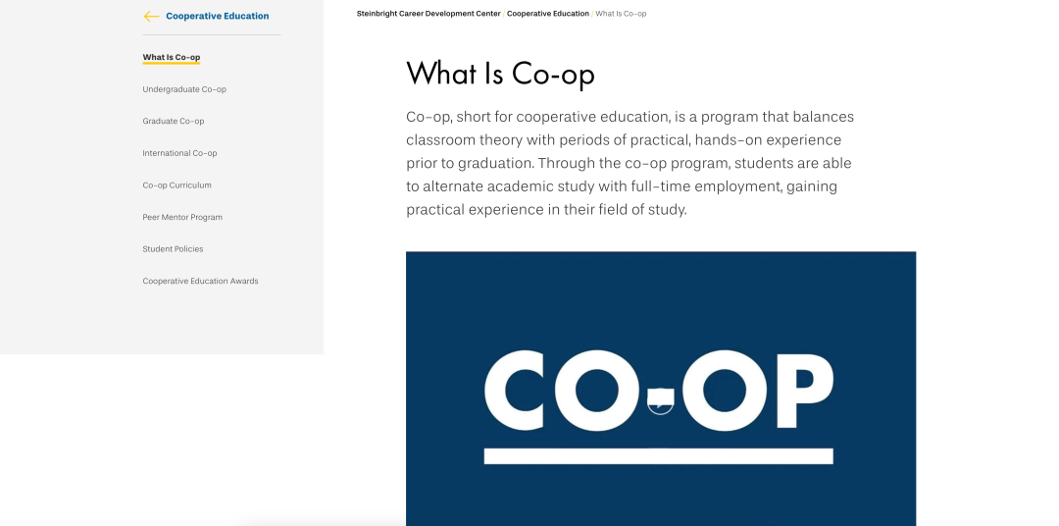Select What Is Co-op in sidebar
Viewport: 1059px width, 526px height.
pyautogui.click(x=172, y=58)
